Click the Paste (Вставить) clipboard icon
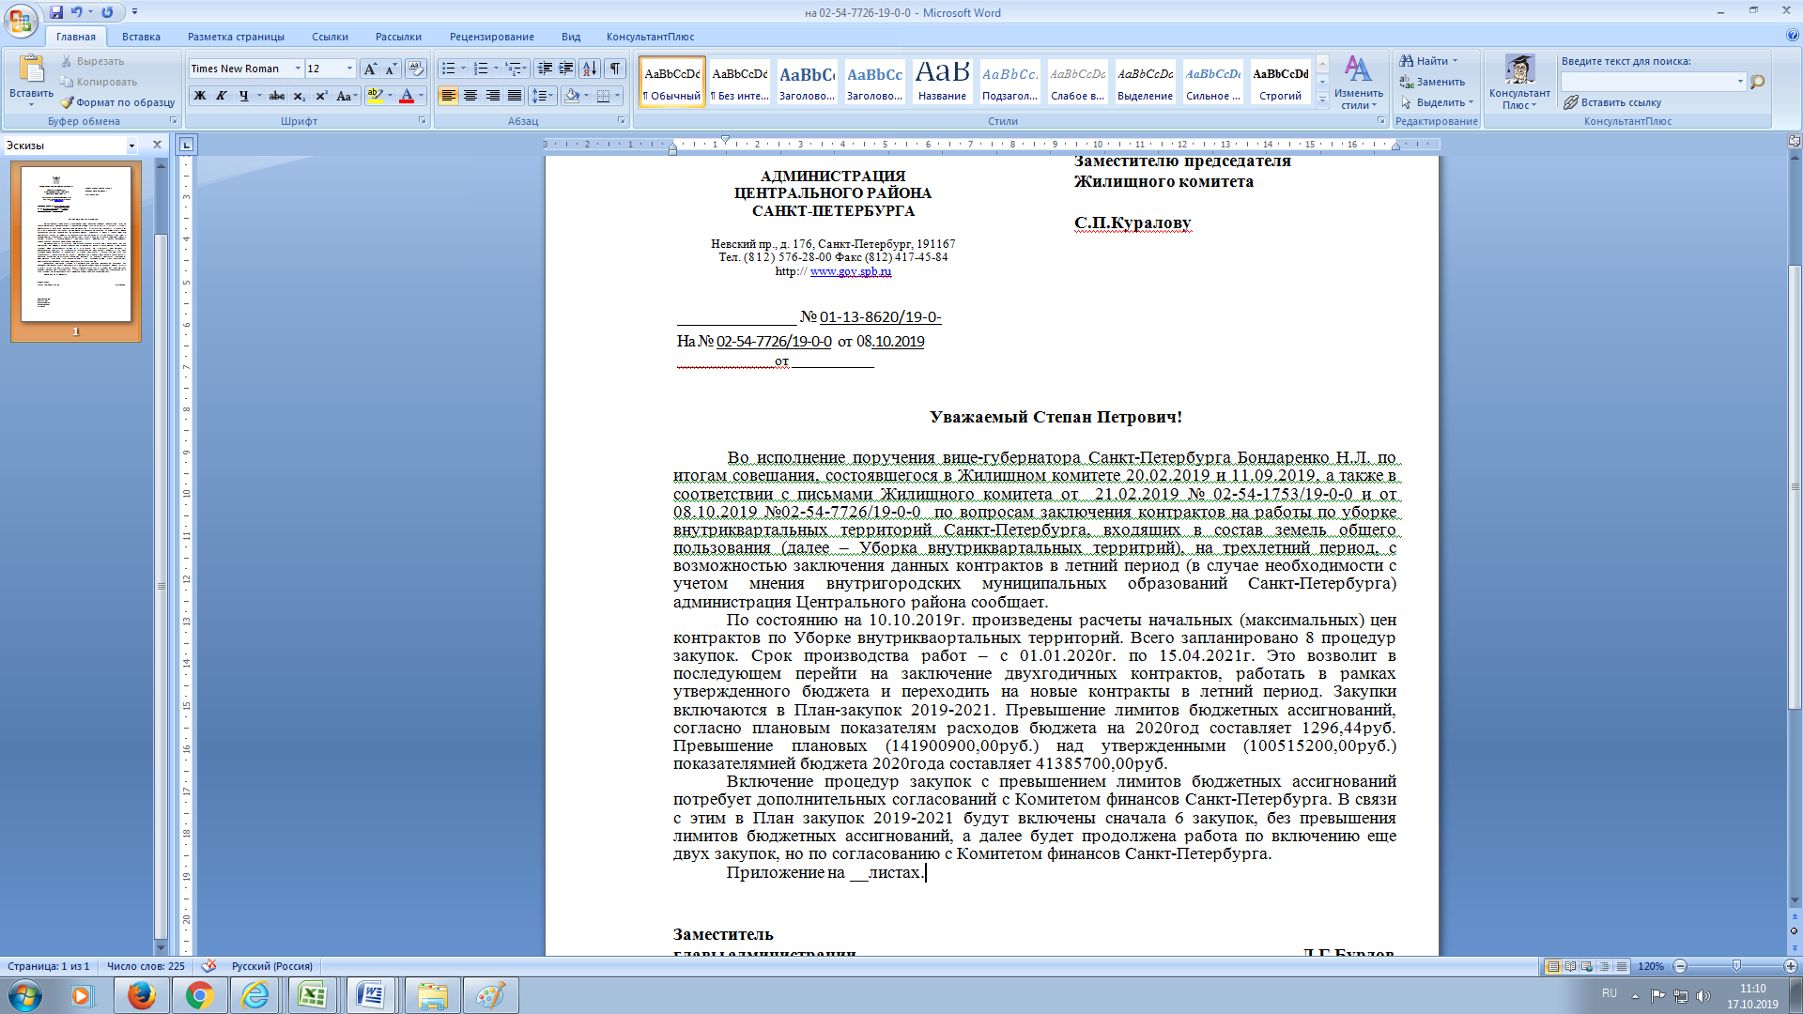Image resolution: width=1803 pixels, height=1014 pixels. (x=31, y=69)
